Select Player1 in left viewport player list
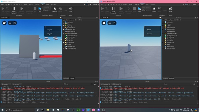Image resolution: width=199 pixels, height=112 pixels. click(x=53, y=30)
